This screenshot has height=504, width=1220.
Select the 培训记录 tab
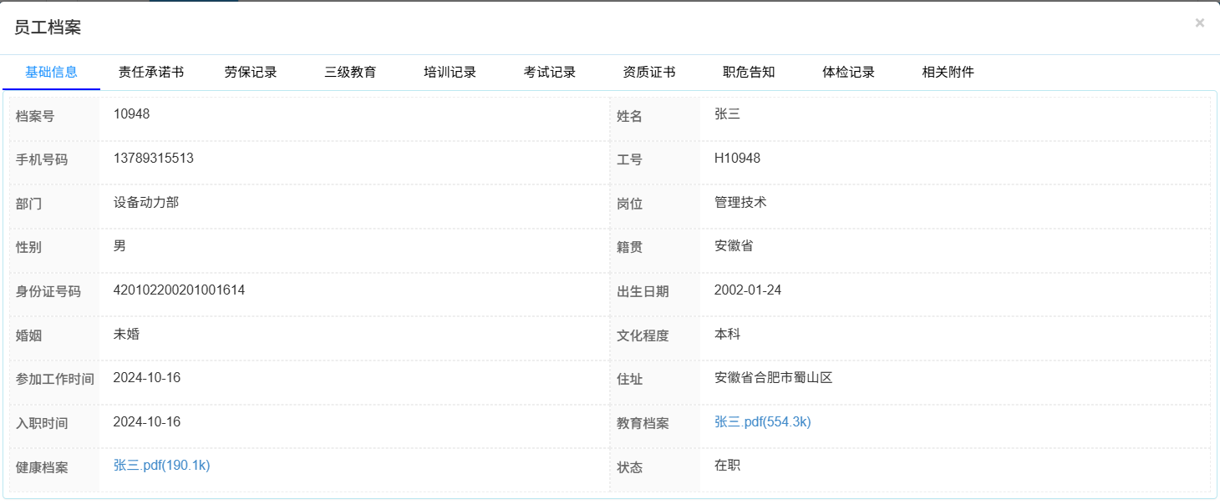point(450,72)
